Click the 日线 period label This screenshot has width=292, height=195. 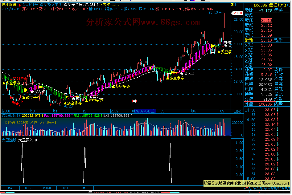[x=237, y=111]
